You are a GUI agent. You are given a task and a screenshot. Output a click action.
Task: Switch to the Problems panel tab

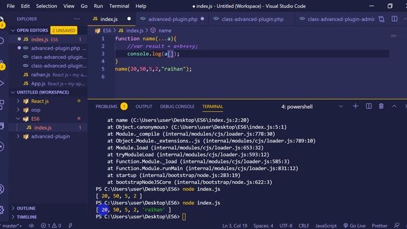(106, 107)
